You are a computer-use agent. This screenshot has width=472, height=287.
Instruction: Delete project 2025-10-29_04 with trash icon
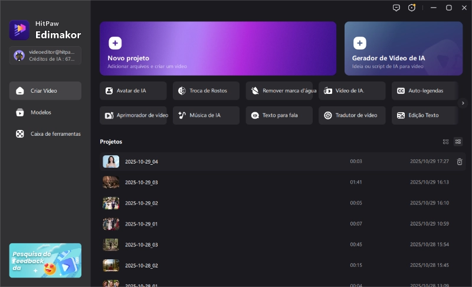coord(460,161)
